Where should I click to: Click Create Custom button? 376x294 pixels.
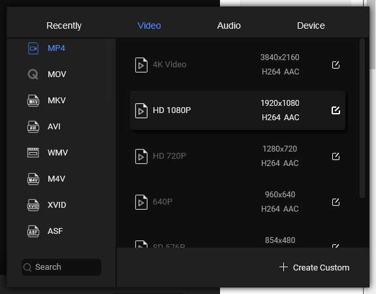[x=314, y=267]
